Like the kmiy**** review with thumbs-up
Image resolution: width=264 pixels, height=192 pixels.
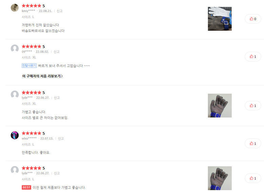pos(253,19)
